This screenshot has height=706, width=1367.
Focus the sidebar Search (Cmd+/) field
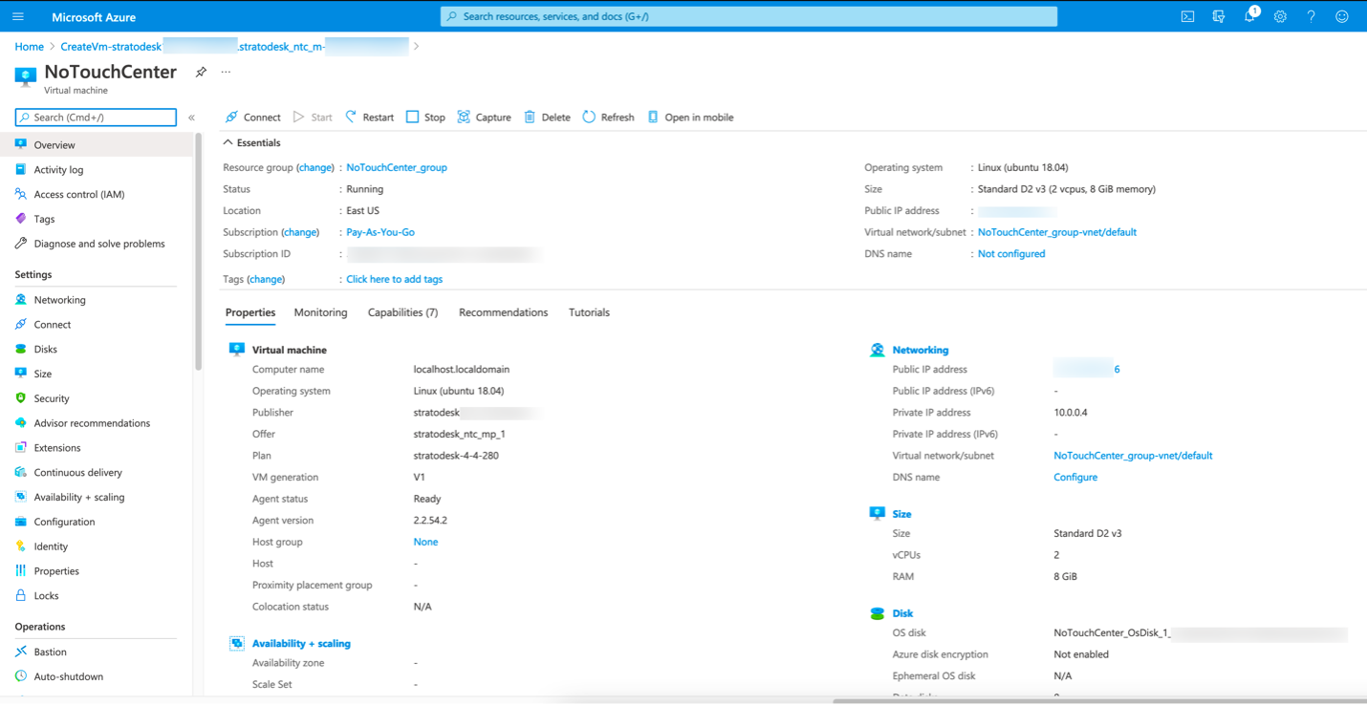point(96,118)
